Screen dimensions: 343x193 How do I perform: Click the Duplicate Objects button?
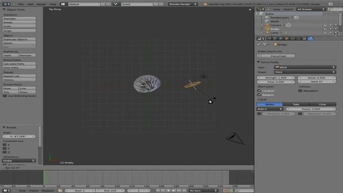tap(19, 39)
